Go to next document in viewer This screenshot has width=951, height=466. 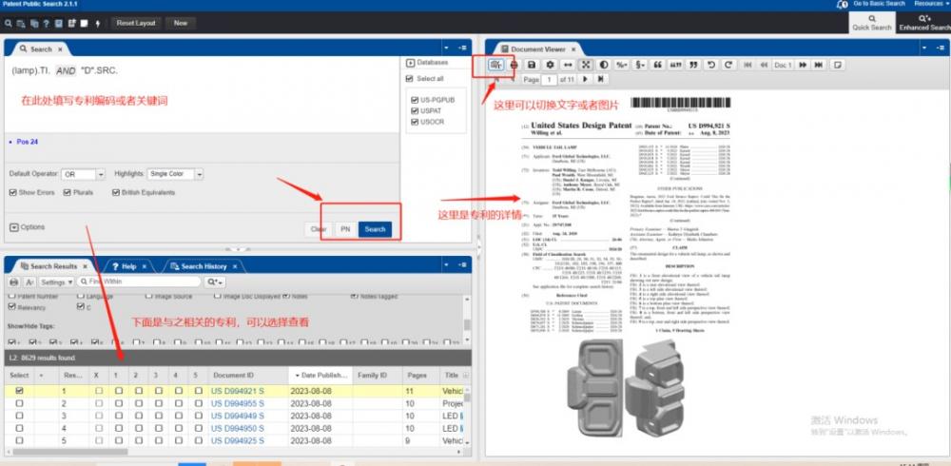pos(803,65)
